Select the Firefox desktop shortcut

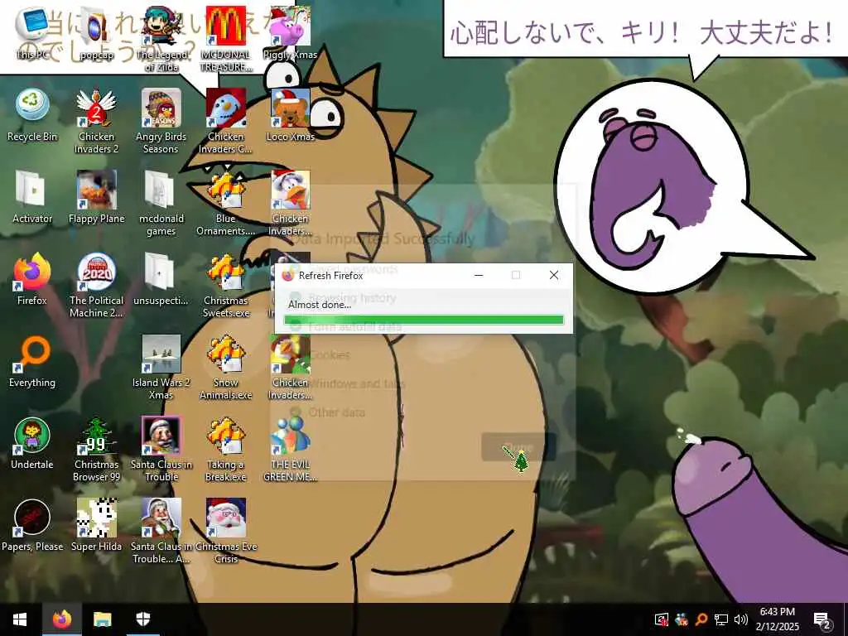(32, 279)
